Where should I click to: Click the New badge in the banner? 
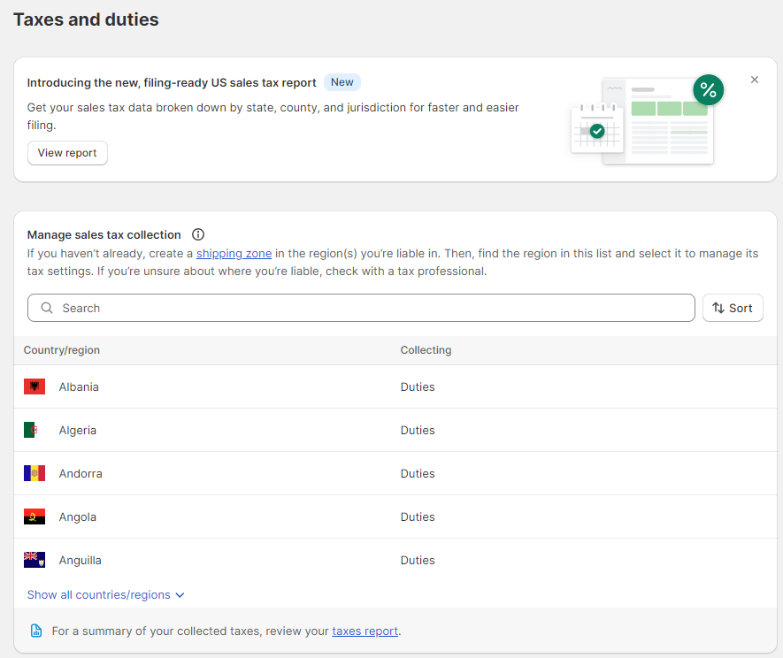tap(342, 82)
